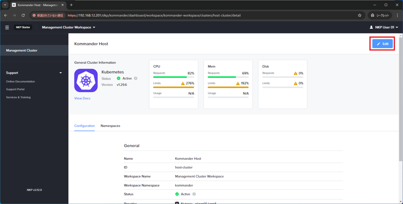
Task: Open the Management Cluster Workspace selector dropdown
Action: tap(69, 27)
